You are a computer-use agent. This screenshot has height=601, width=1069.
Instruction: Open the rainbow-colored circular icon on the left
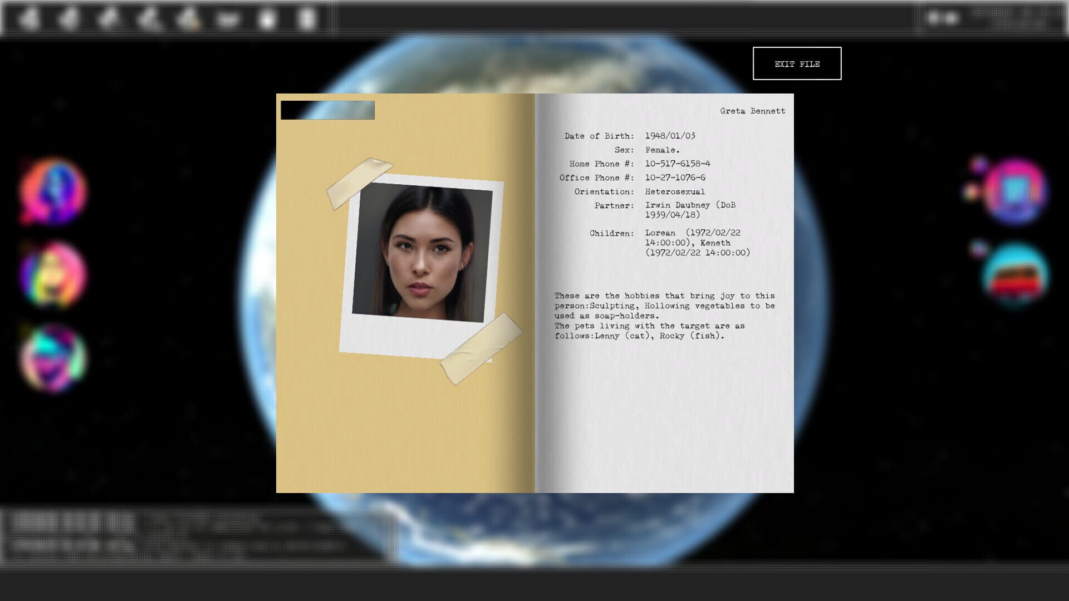53,274
